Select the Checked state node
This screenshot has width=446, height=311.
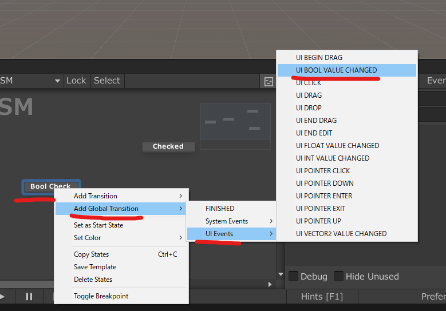point(168,146)
